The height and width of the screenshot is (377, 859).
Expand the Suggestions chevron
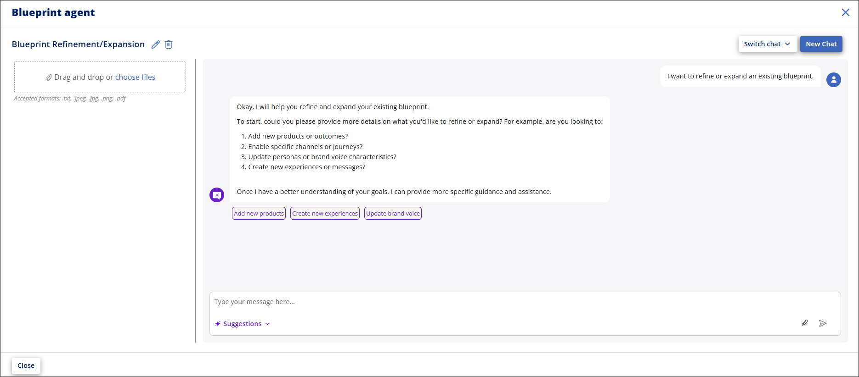pyautogui.click(x=267, y=324)
